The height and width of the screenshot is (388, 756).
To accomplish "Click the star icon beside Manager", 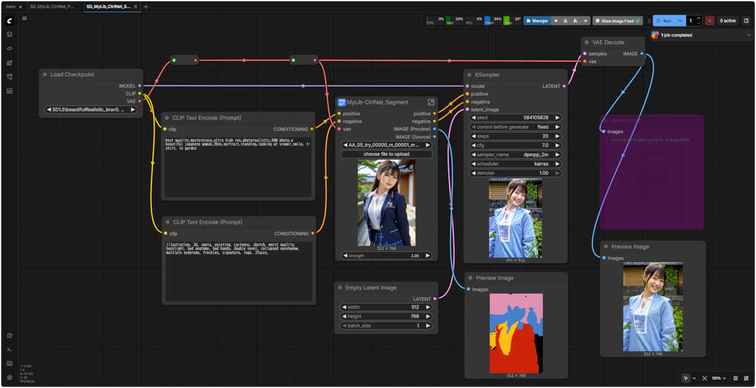I will coord(556,21).
